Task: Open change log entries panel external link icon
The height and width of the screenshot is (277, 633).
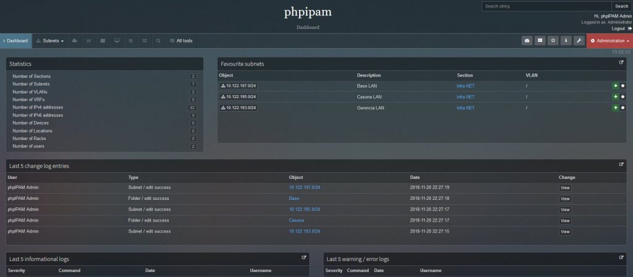Action: click(x=621, y=164)
